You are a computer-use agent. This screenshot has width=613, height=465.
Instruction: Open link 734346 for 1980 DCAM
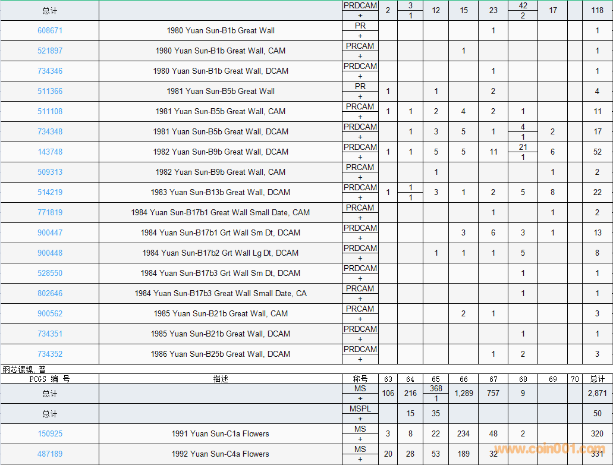coord(50,71)
